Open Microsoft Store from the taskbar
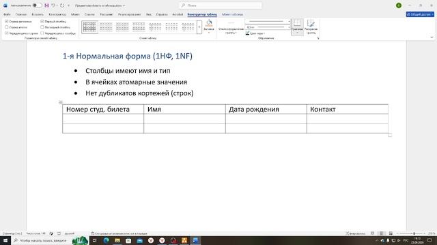 pyautogui.click(x=128, y=240)
